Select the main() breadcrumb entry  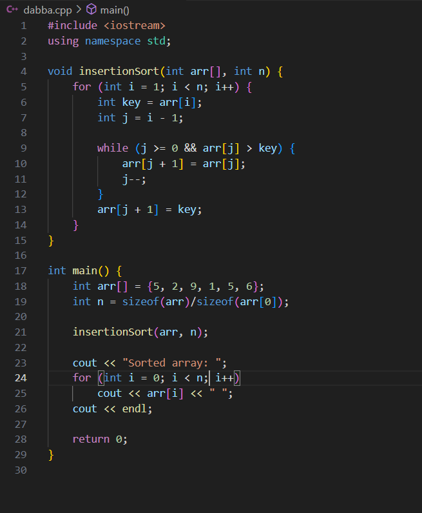pos(115,10)
